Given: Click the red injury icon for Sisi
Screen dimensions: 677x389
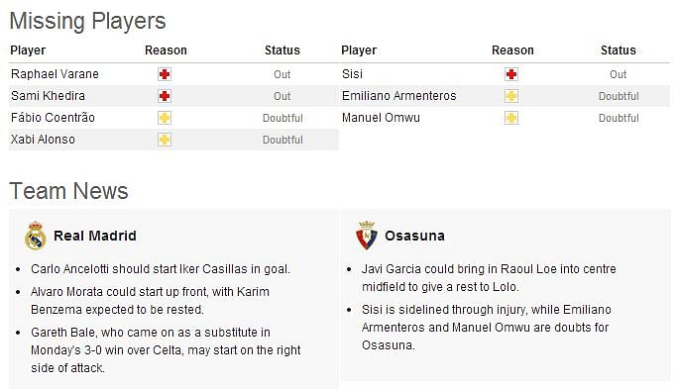Looking at the screenshot, I should pyautogui.click(x=511, y=74).
